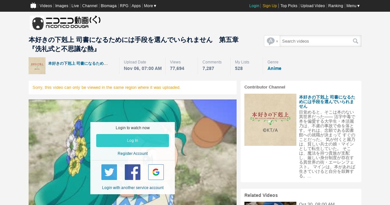Click the TV icon in top bar
The width and height of the screenshot is (390, 205).
coord(33,6)
